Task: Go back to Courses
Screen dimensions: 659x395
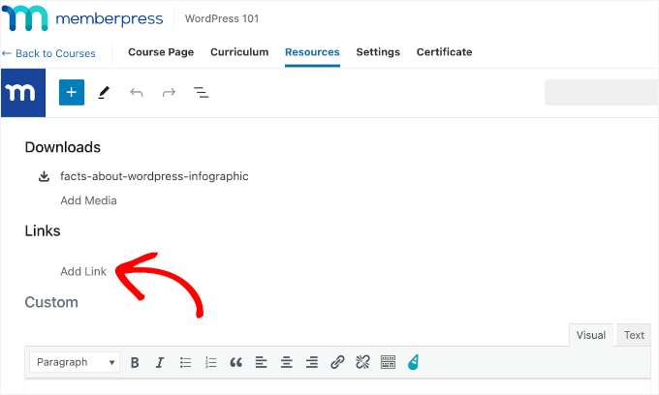Action: click(x=48, y=53)
